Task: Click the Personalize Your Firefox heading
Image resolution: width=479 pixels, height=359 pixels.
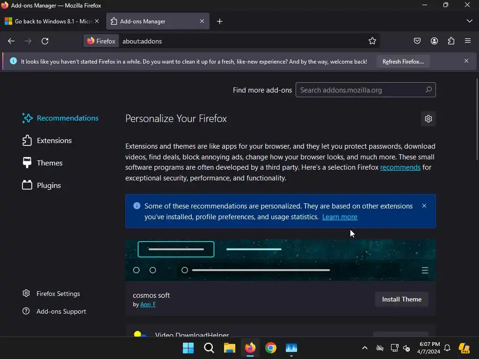Action: click(x=176, y=118)
